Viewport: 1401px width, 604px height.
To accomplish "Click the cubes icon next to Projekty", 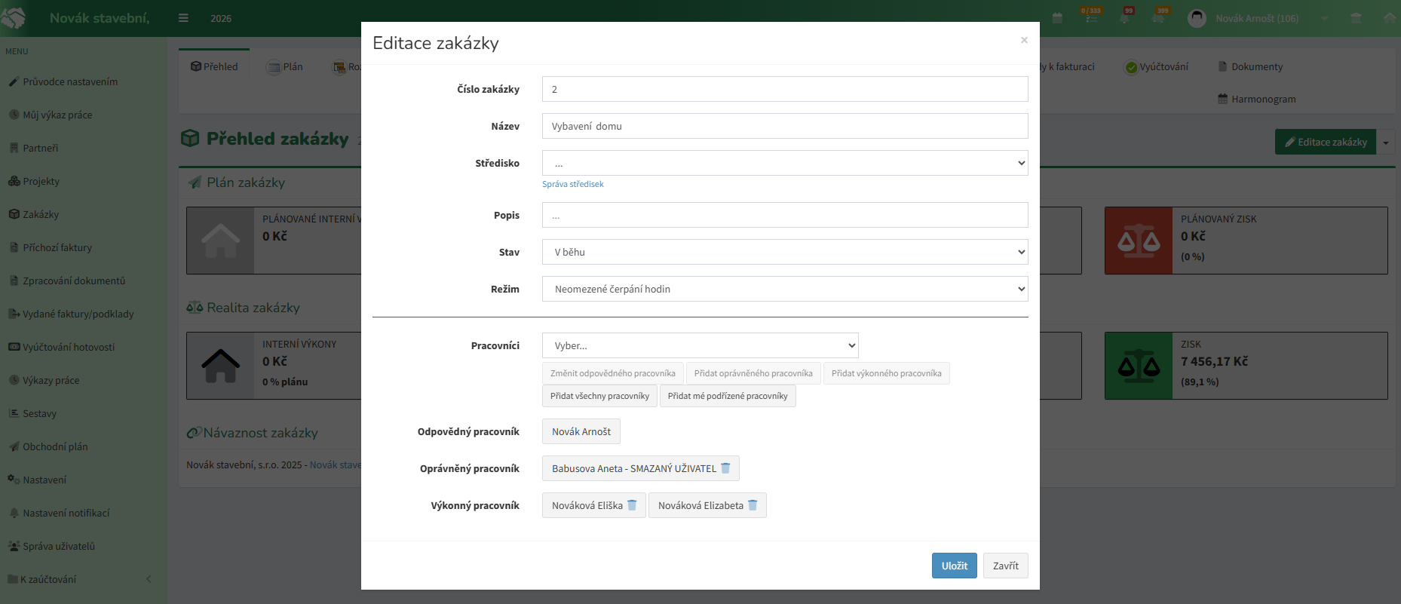I will click(14, 181).
